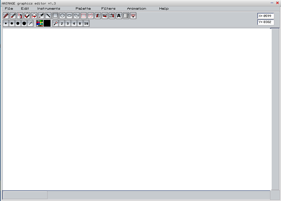Select the freeform lasso selection tool
Screen dimensions: 281x201
[x=91, y=16]
